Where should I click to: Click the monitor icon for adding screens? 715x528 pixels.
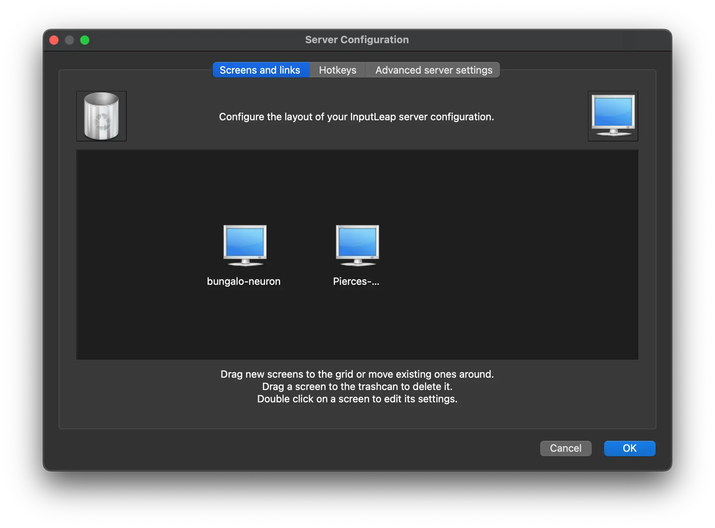[x=613, y=116]
